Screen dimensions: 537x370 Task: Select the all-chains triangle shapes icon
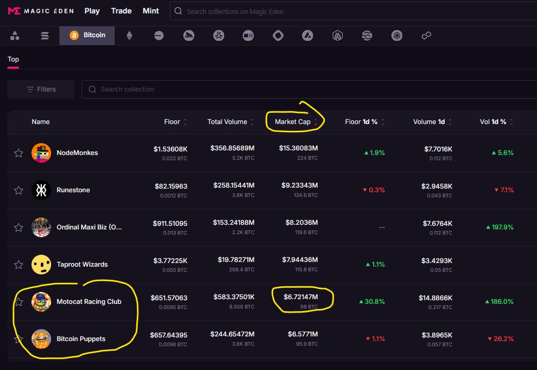[15, 35]
